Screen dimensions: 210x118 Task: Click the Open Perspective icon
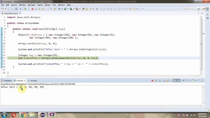199,9
